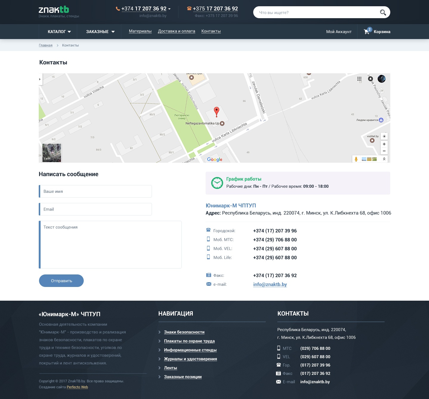Click the envelope icon beside e-mail row

click(x=209, y=284)
